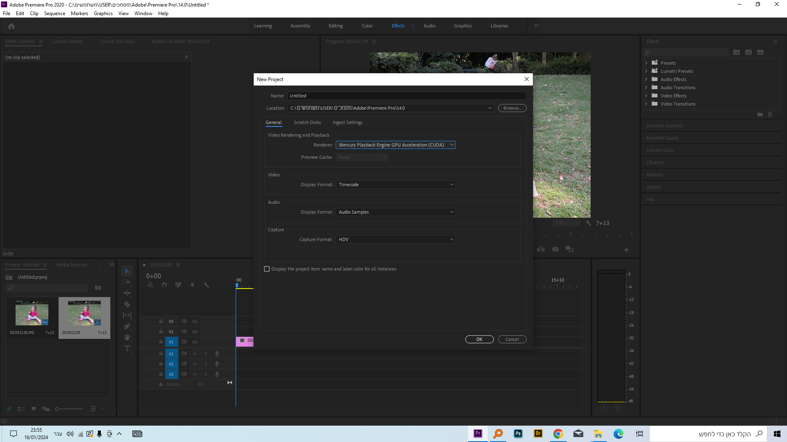This screenshot has width=787, height=442.
Task: Switch to the Scratch Disks tab
Action: [x=307, y=122]
